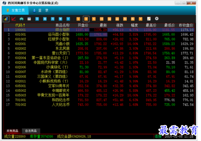Switch to the 所有商品 tab
Viewport: 201px width, 141px height.
[12, 131]
